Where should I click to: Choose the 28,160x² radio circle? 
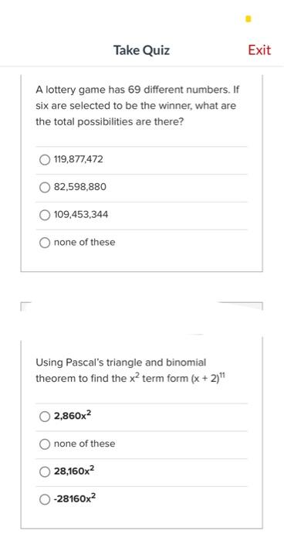(x=45, y=471)
